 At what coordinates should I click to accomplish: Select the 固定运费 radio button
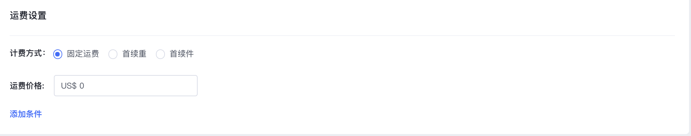tap(58, 54)
